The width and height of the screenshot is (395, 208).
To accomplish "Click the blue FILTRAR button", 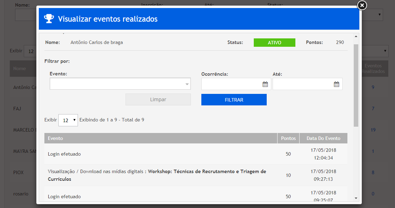I will [x=234, y=100].
